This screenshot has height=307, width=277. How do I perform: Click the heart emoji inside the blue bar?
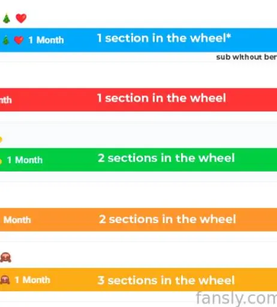(19, 40)
